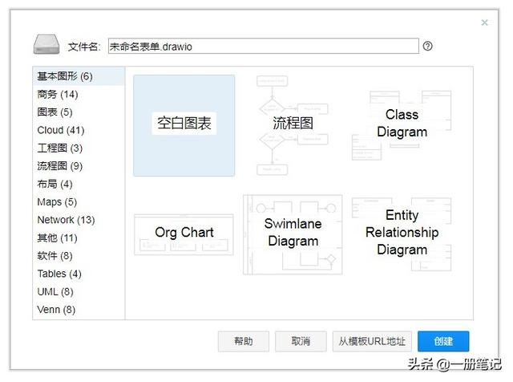Select the 空白图表 blank diagram template
The width and height of the screenshot is (513, 382).
coord(184,125)
